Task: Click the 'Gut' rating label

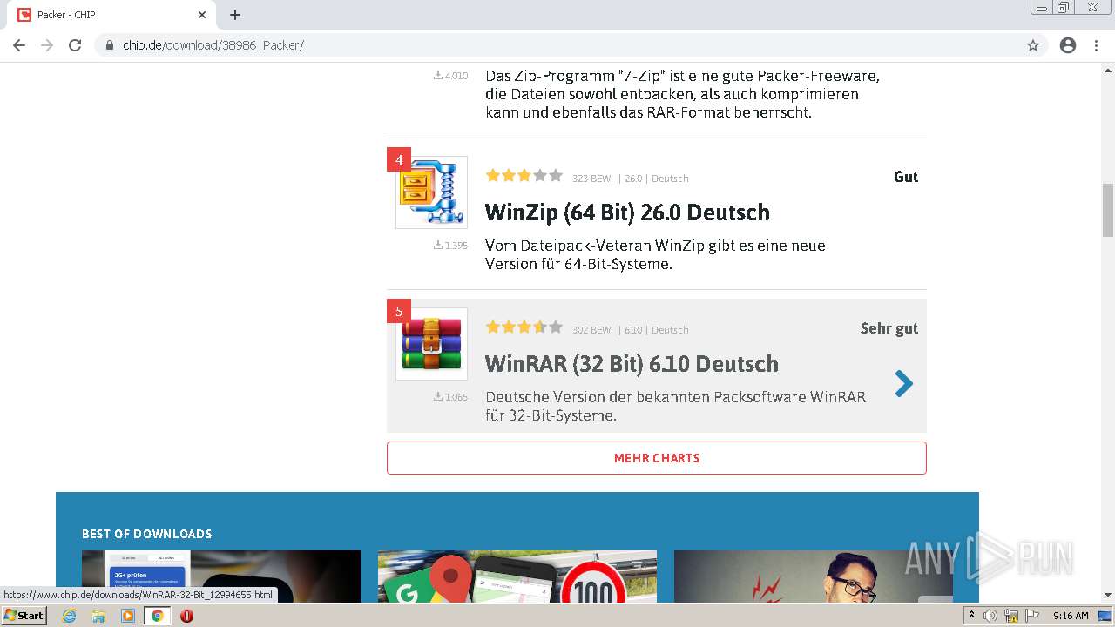Action: click(906, 177)
